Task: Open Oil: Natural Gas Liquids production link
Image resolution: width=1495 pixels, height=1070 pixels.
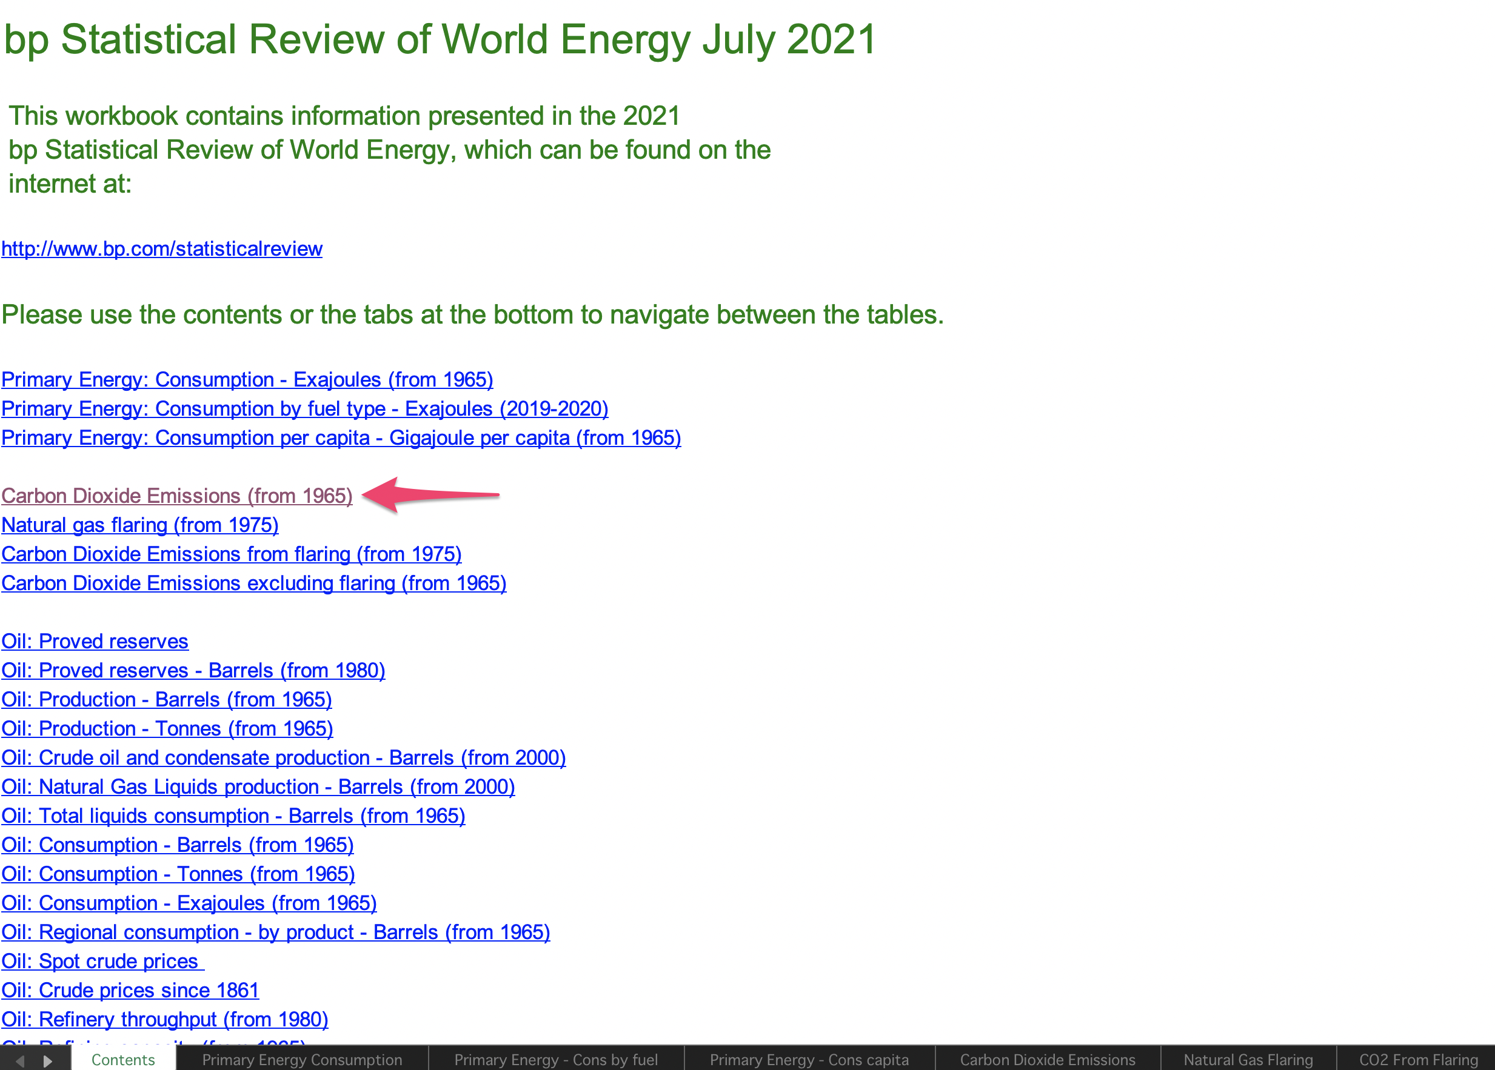Action: [258, 786]
